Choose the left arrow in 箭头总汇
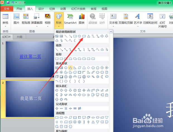 pyautogui.click(x=61, y=91)
